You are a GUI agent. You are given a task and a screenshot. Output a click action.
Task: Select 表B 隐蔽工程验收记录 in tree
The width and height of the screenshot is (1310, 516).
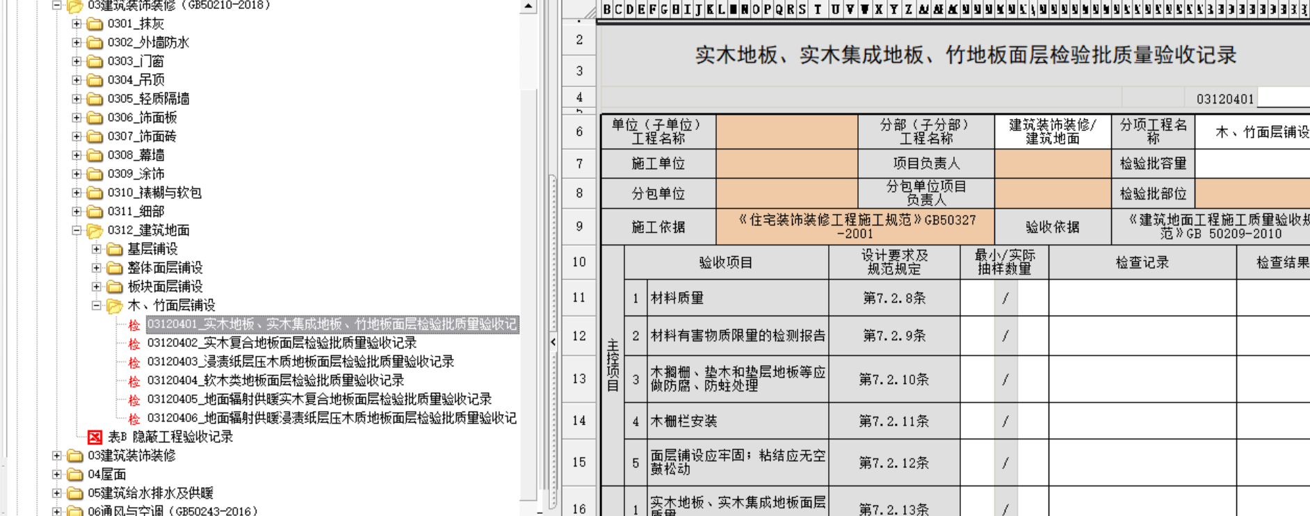tap(170, 437)
